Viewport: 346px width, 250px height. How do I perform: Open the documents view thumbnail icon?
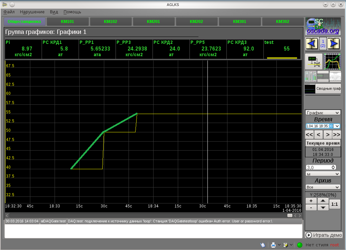pos(335,76)
